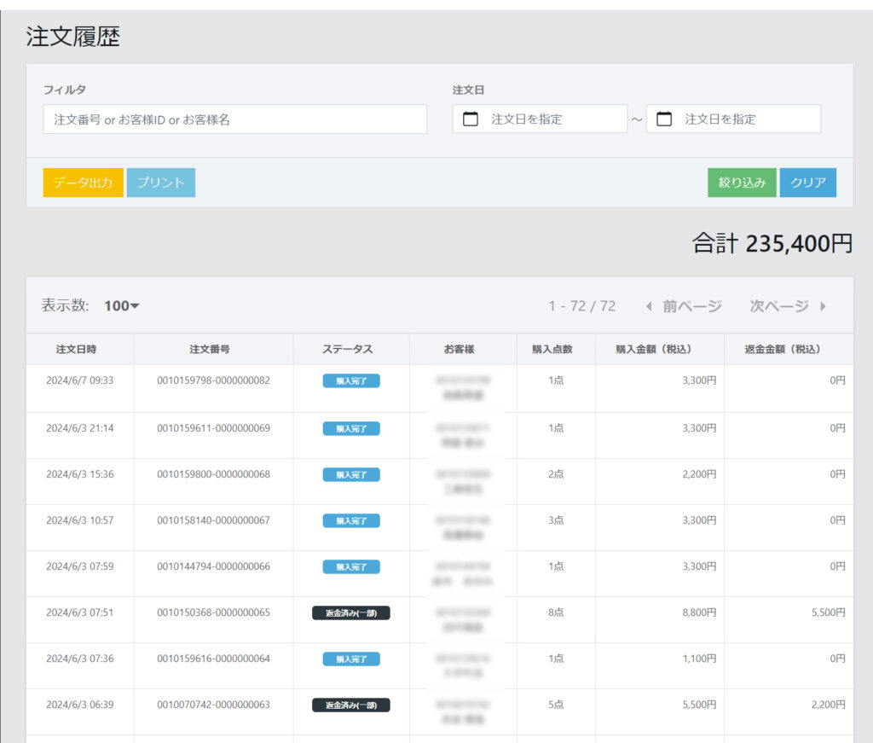This screenshot has width=873, height=743.
Task: Click the start date calendar icon
Action: click(471, 119)
